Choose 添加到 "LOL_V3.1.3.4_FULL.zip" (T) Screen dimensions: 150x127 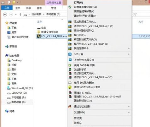pyautogui.click(x=99, y=26)
